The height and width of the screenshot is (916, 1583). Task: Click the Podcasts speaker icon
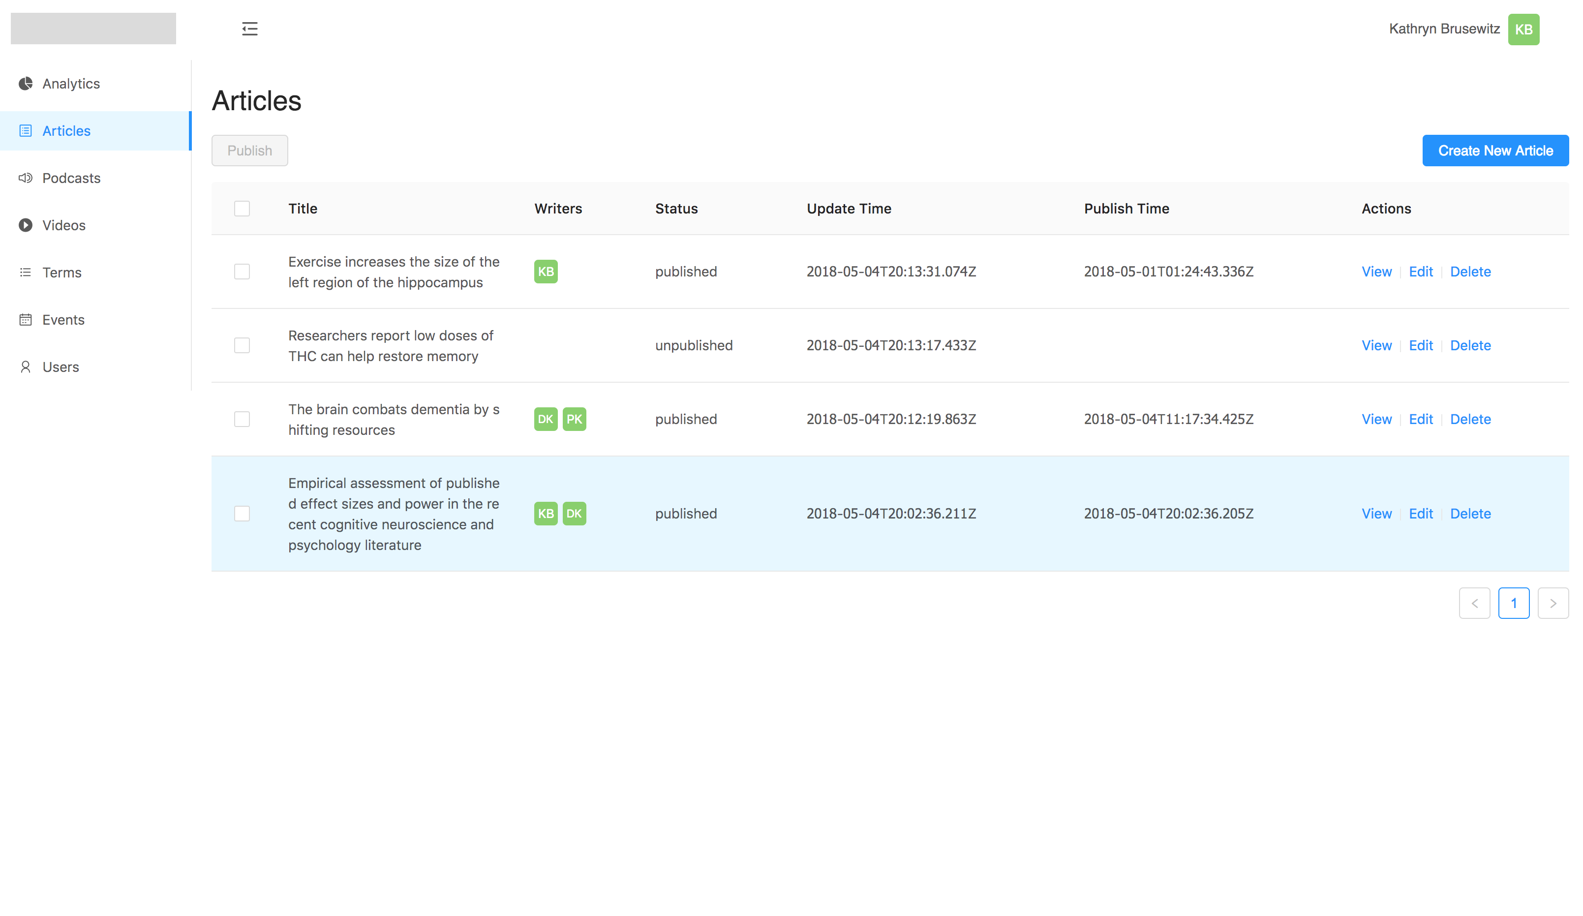[26, 178]
